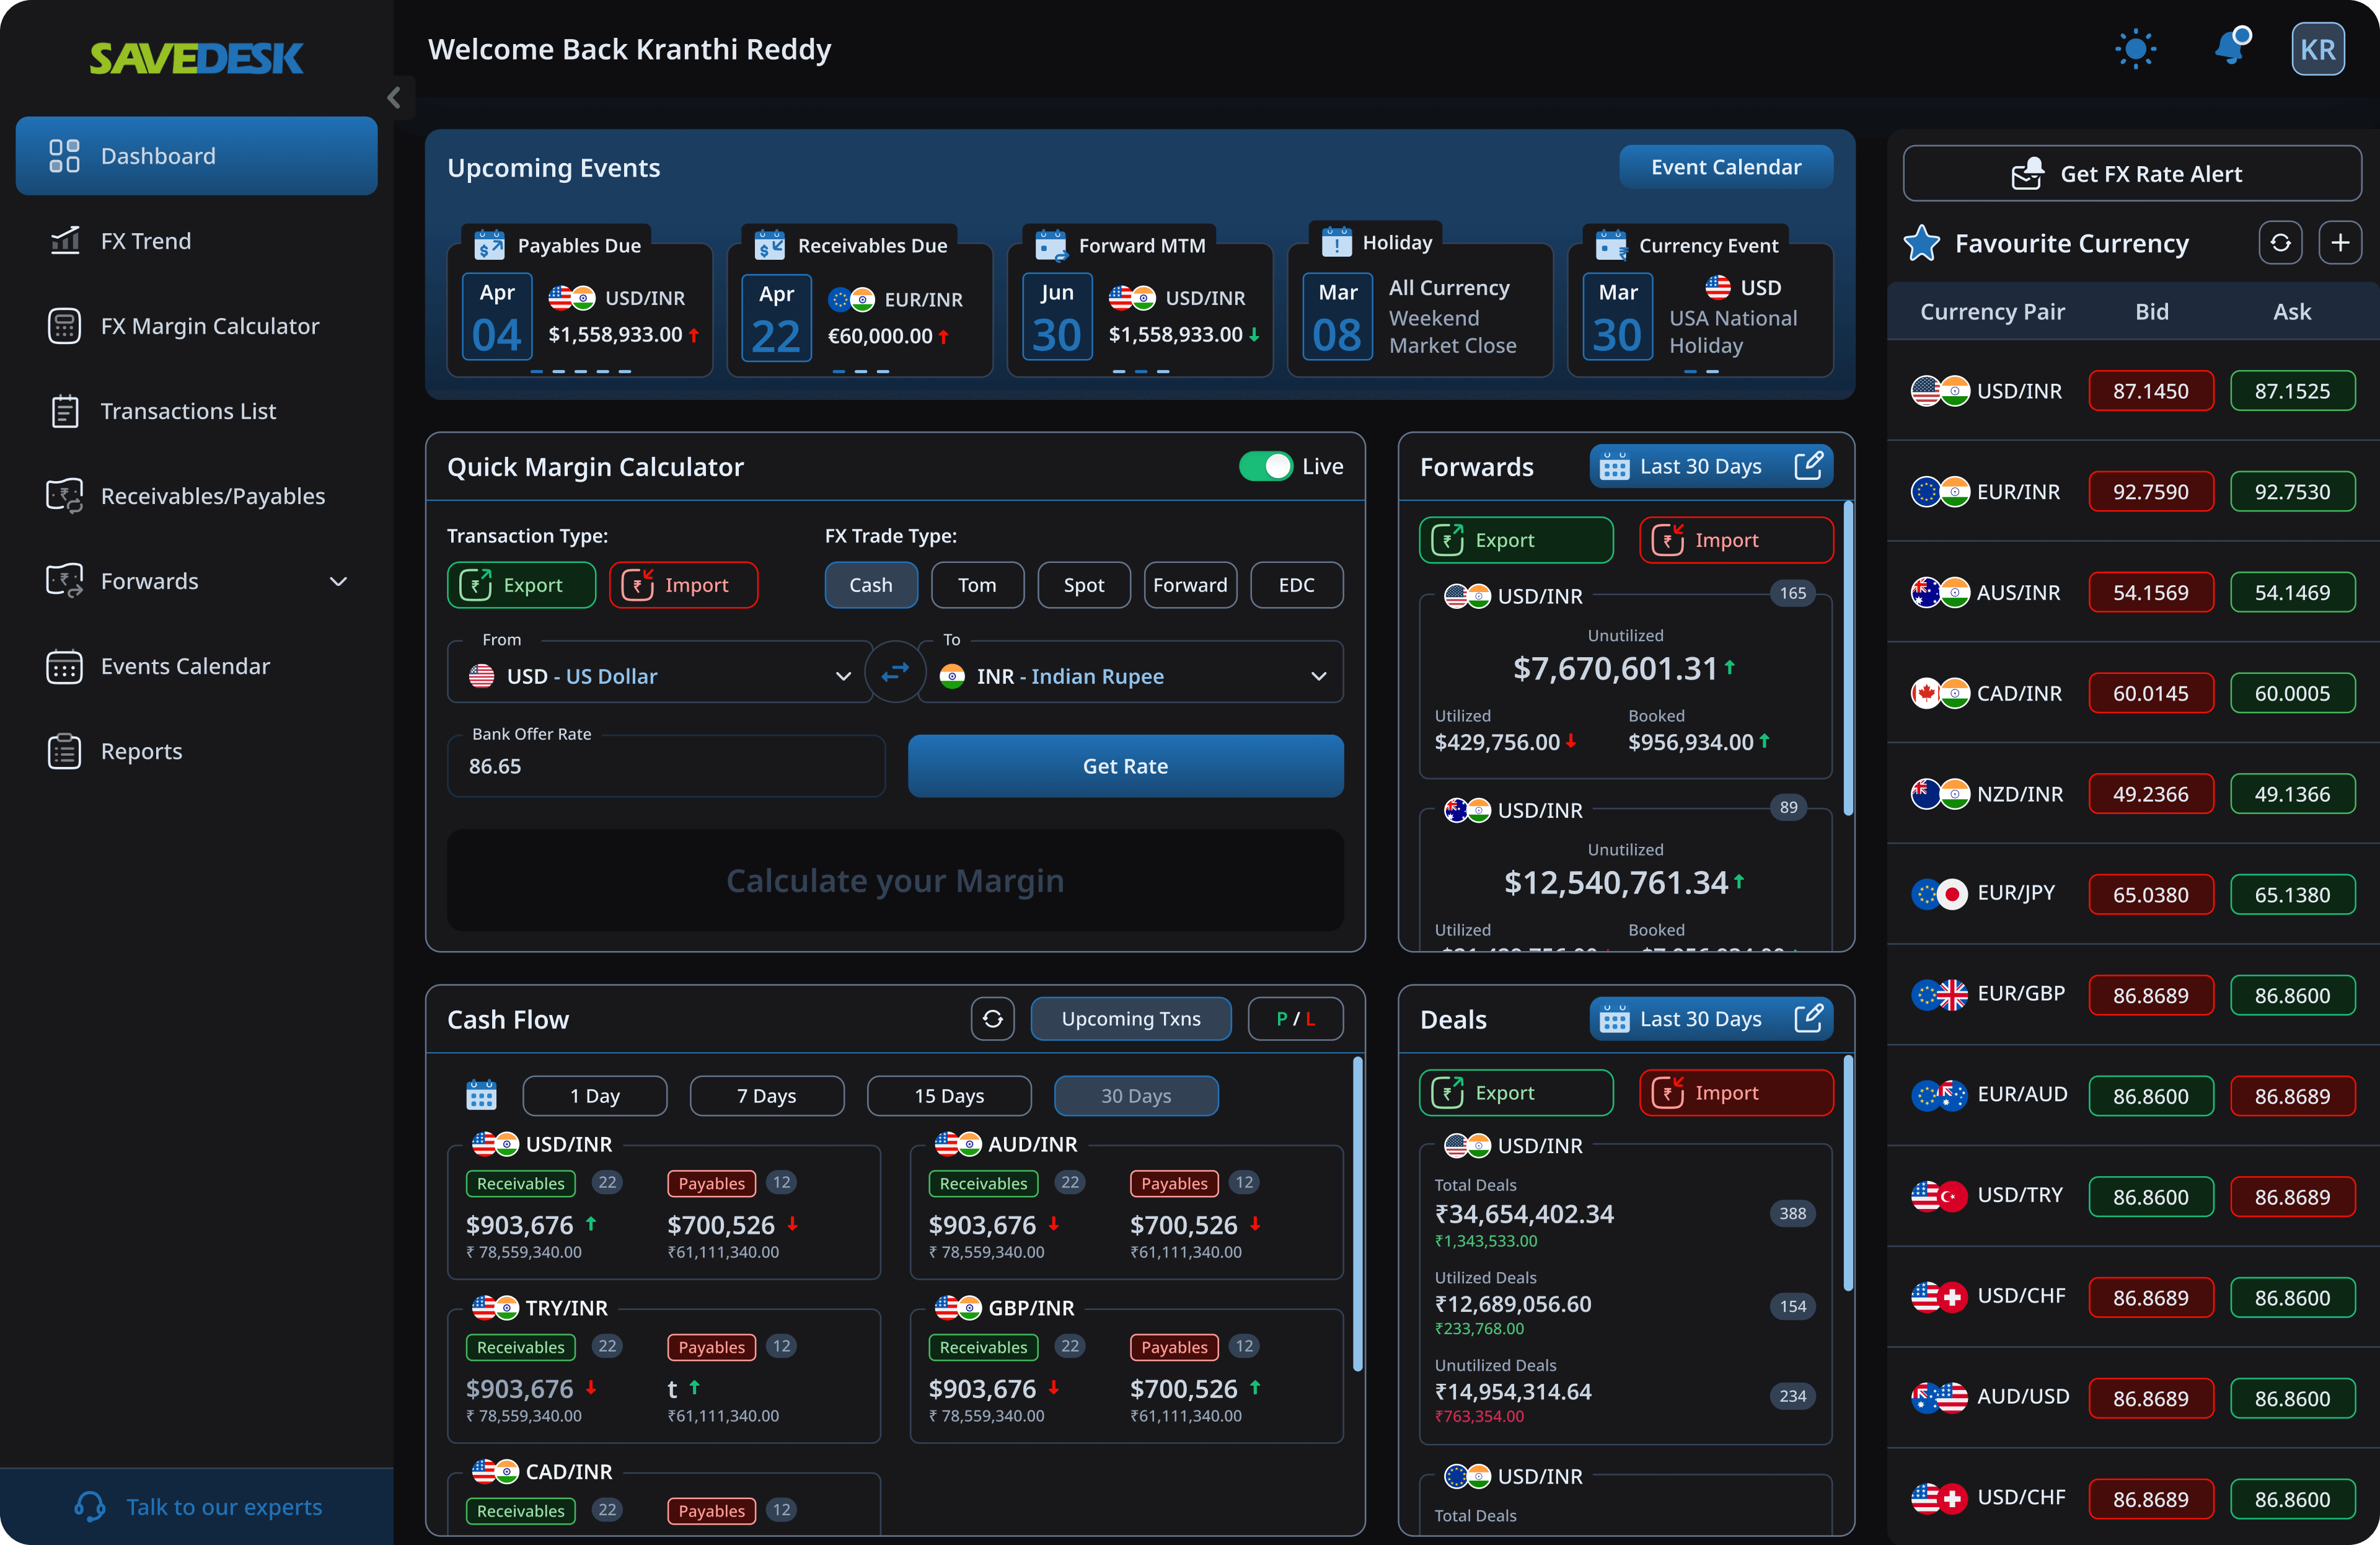Expand the Forwards sidebar submenu
This screenshot has height=1545, width=2380.
click(x=338, y=581)
